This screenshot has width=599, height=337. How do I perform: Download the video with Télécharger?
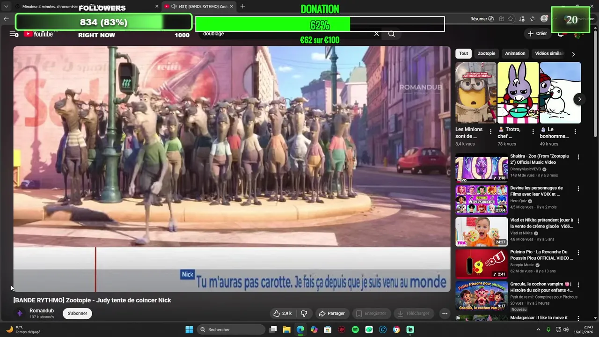click(414, 313)
